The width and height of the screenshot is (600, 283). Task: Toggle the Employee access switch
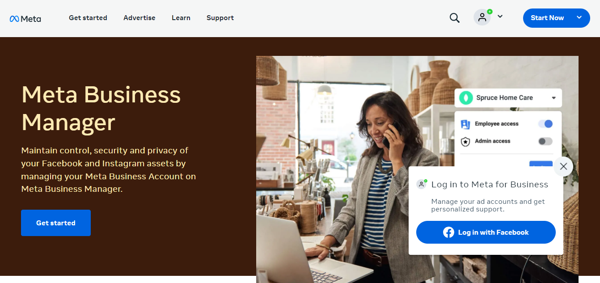[545, 124]
